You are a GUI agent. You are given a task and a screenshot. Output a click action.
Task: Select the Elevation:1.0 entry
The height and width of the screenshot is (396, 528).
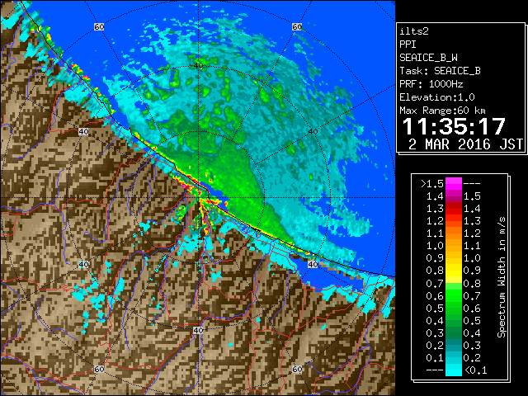pos(437,97)
